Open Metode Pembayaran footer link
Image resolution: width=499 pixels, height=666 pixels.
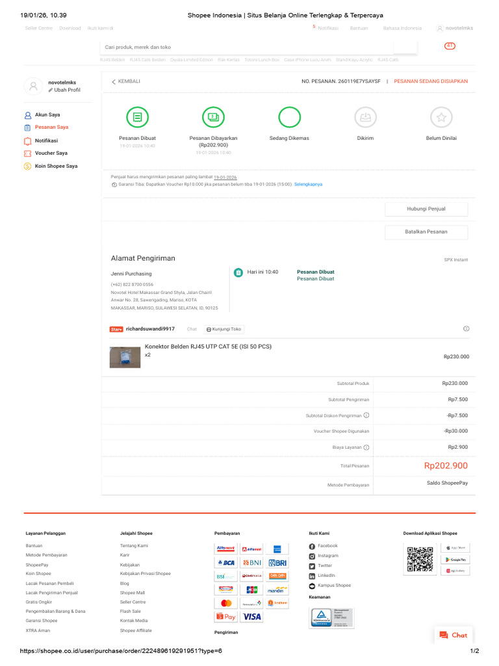(x=46, y=555)
